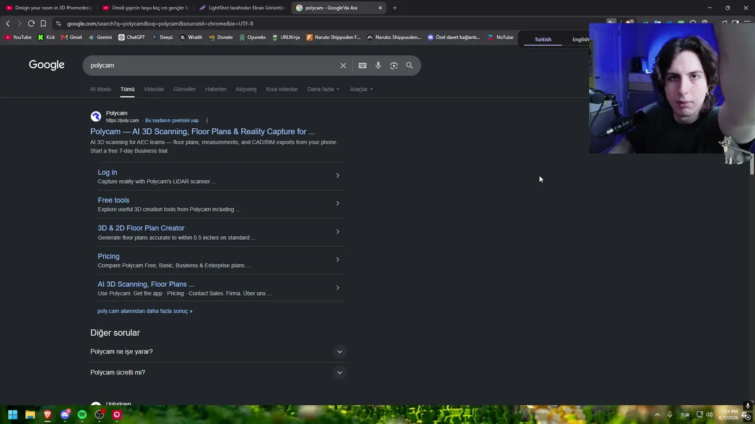Open the 'Log in' sitelink
This screenshot has width=755, height=424.
click(x=107, y=172)
